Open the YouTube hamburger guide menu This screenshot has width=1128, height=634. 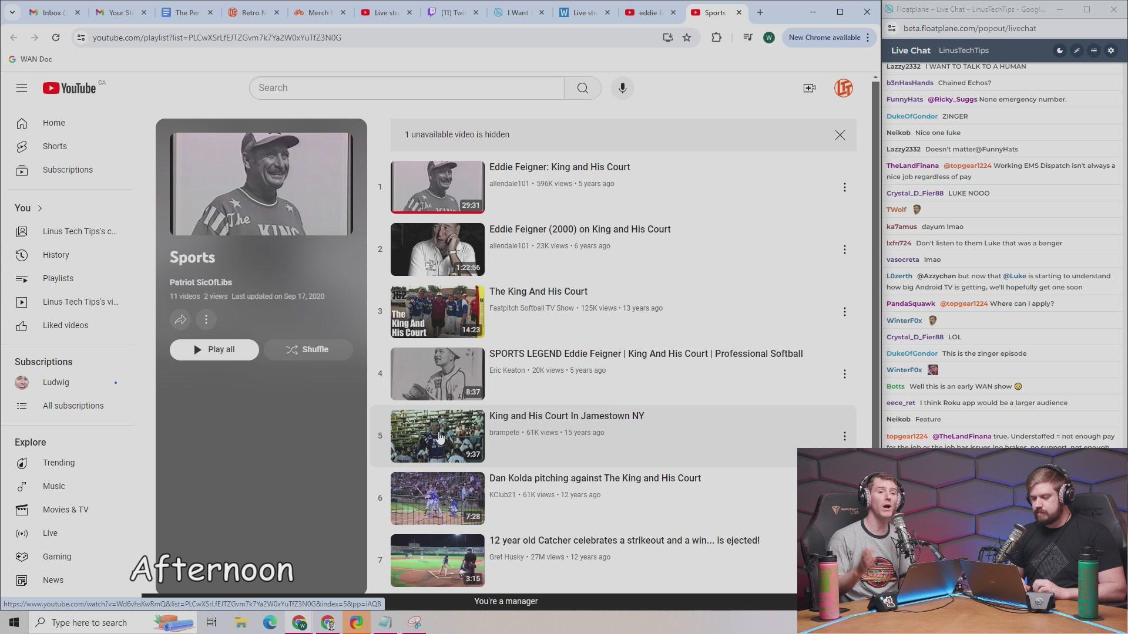coord(22,88)
